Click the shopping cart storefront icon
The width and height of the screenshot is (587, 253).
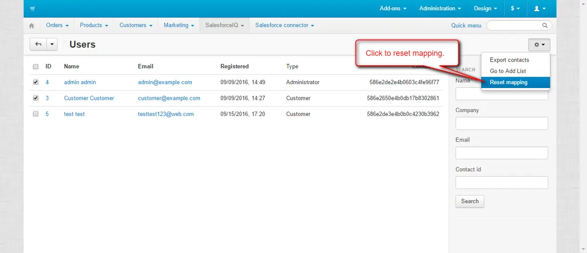pyautogui.click(x=32, y=9)
